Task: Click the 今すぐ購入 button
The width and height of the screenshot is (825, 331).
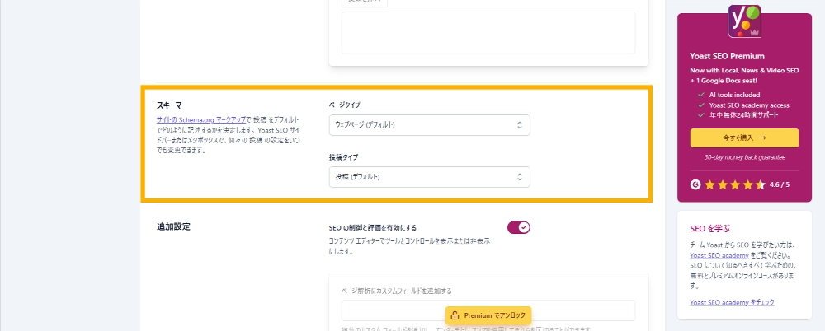Action: point(744,138)
